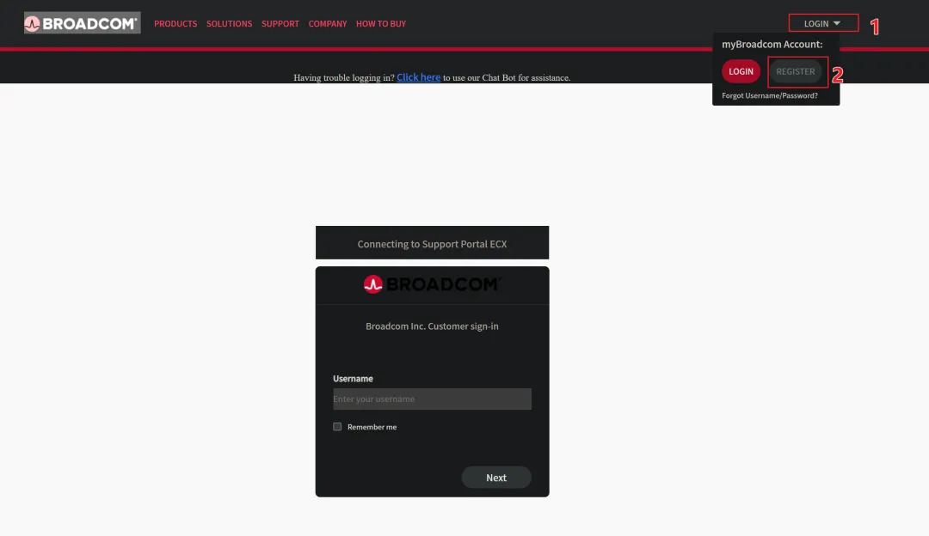Viewport: 929px width, 536px height.
Task: Open the PRODUCTS menu
Action: [175, 24]
